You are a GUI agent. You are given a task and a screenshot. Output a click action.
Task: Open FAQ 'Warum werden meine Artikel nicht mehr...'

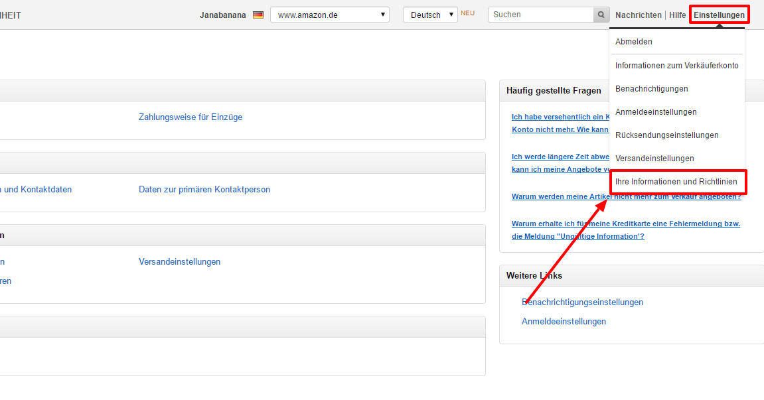pyautogui.click(x=626, y=196)
